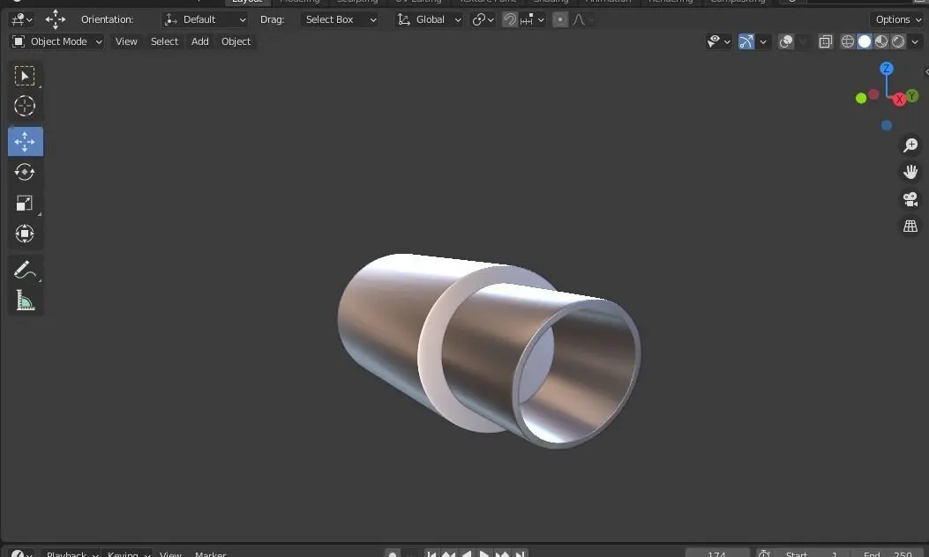Toggle snapping magnet icon
This screenshot has width=929, height=557.
[510, 19]
